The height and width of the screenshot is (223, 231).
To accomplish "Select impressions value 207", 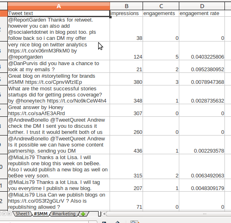I will pos(126,185).
